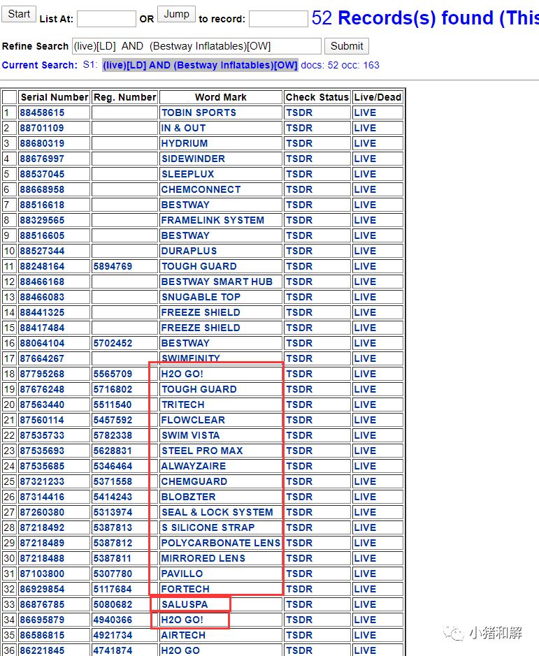Click LIVE status in TOBIN SPORTS row
Viewport: 539px width, 656px height.
point(365,112)
